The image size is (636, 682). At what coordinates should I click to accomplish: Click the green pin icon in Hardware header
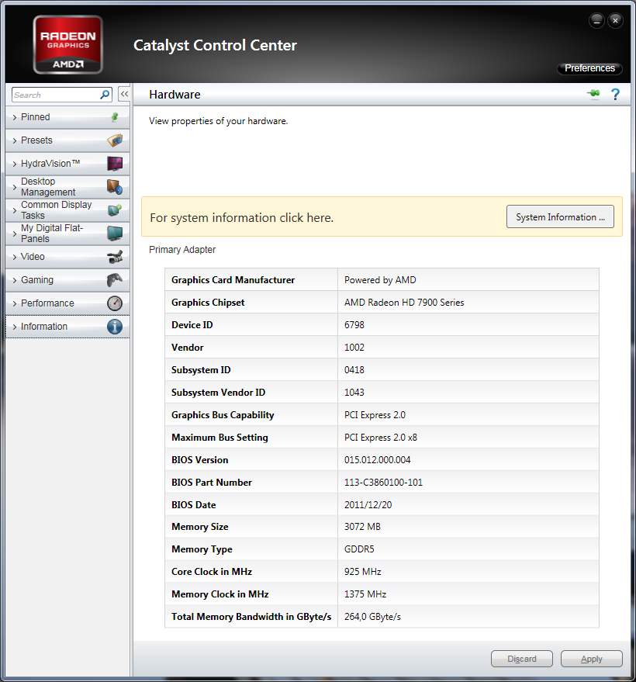tap(593, 94)
